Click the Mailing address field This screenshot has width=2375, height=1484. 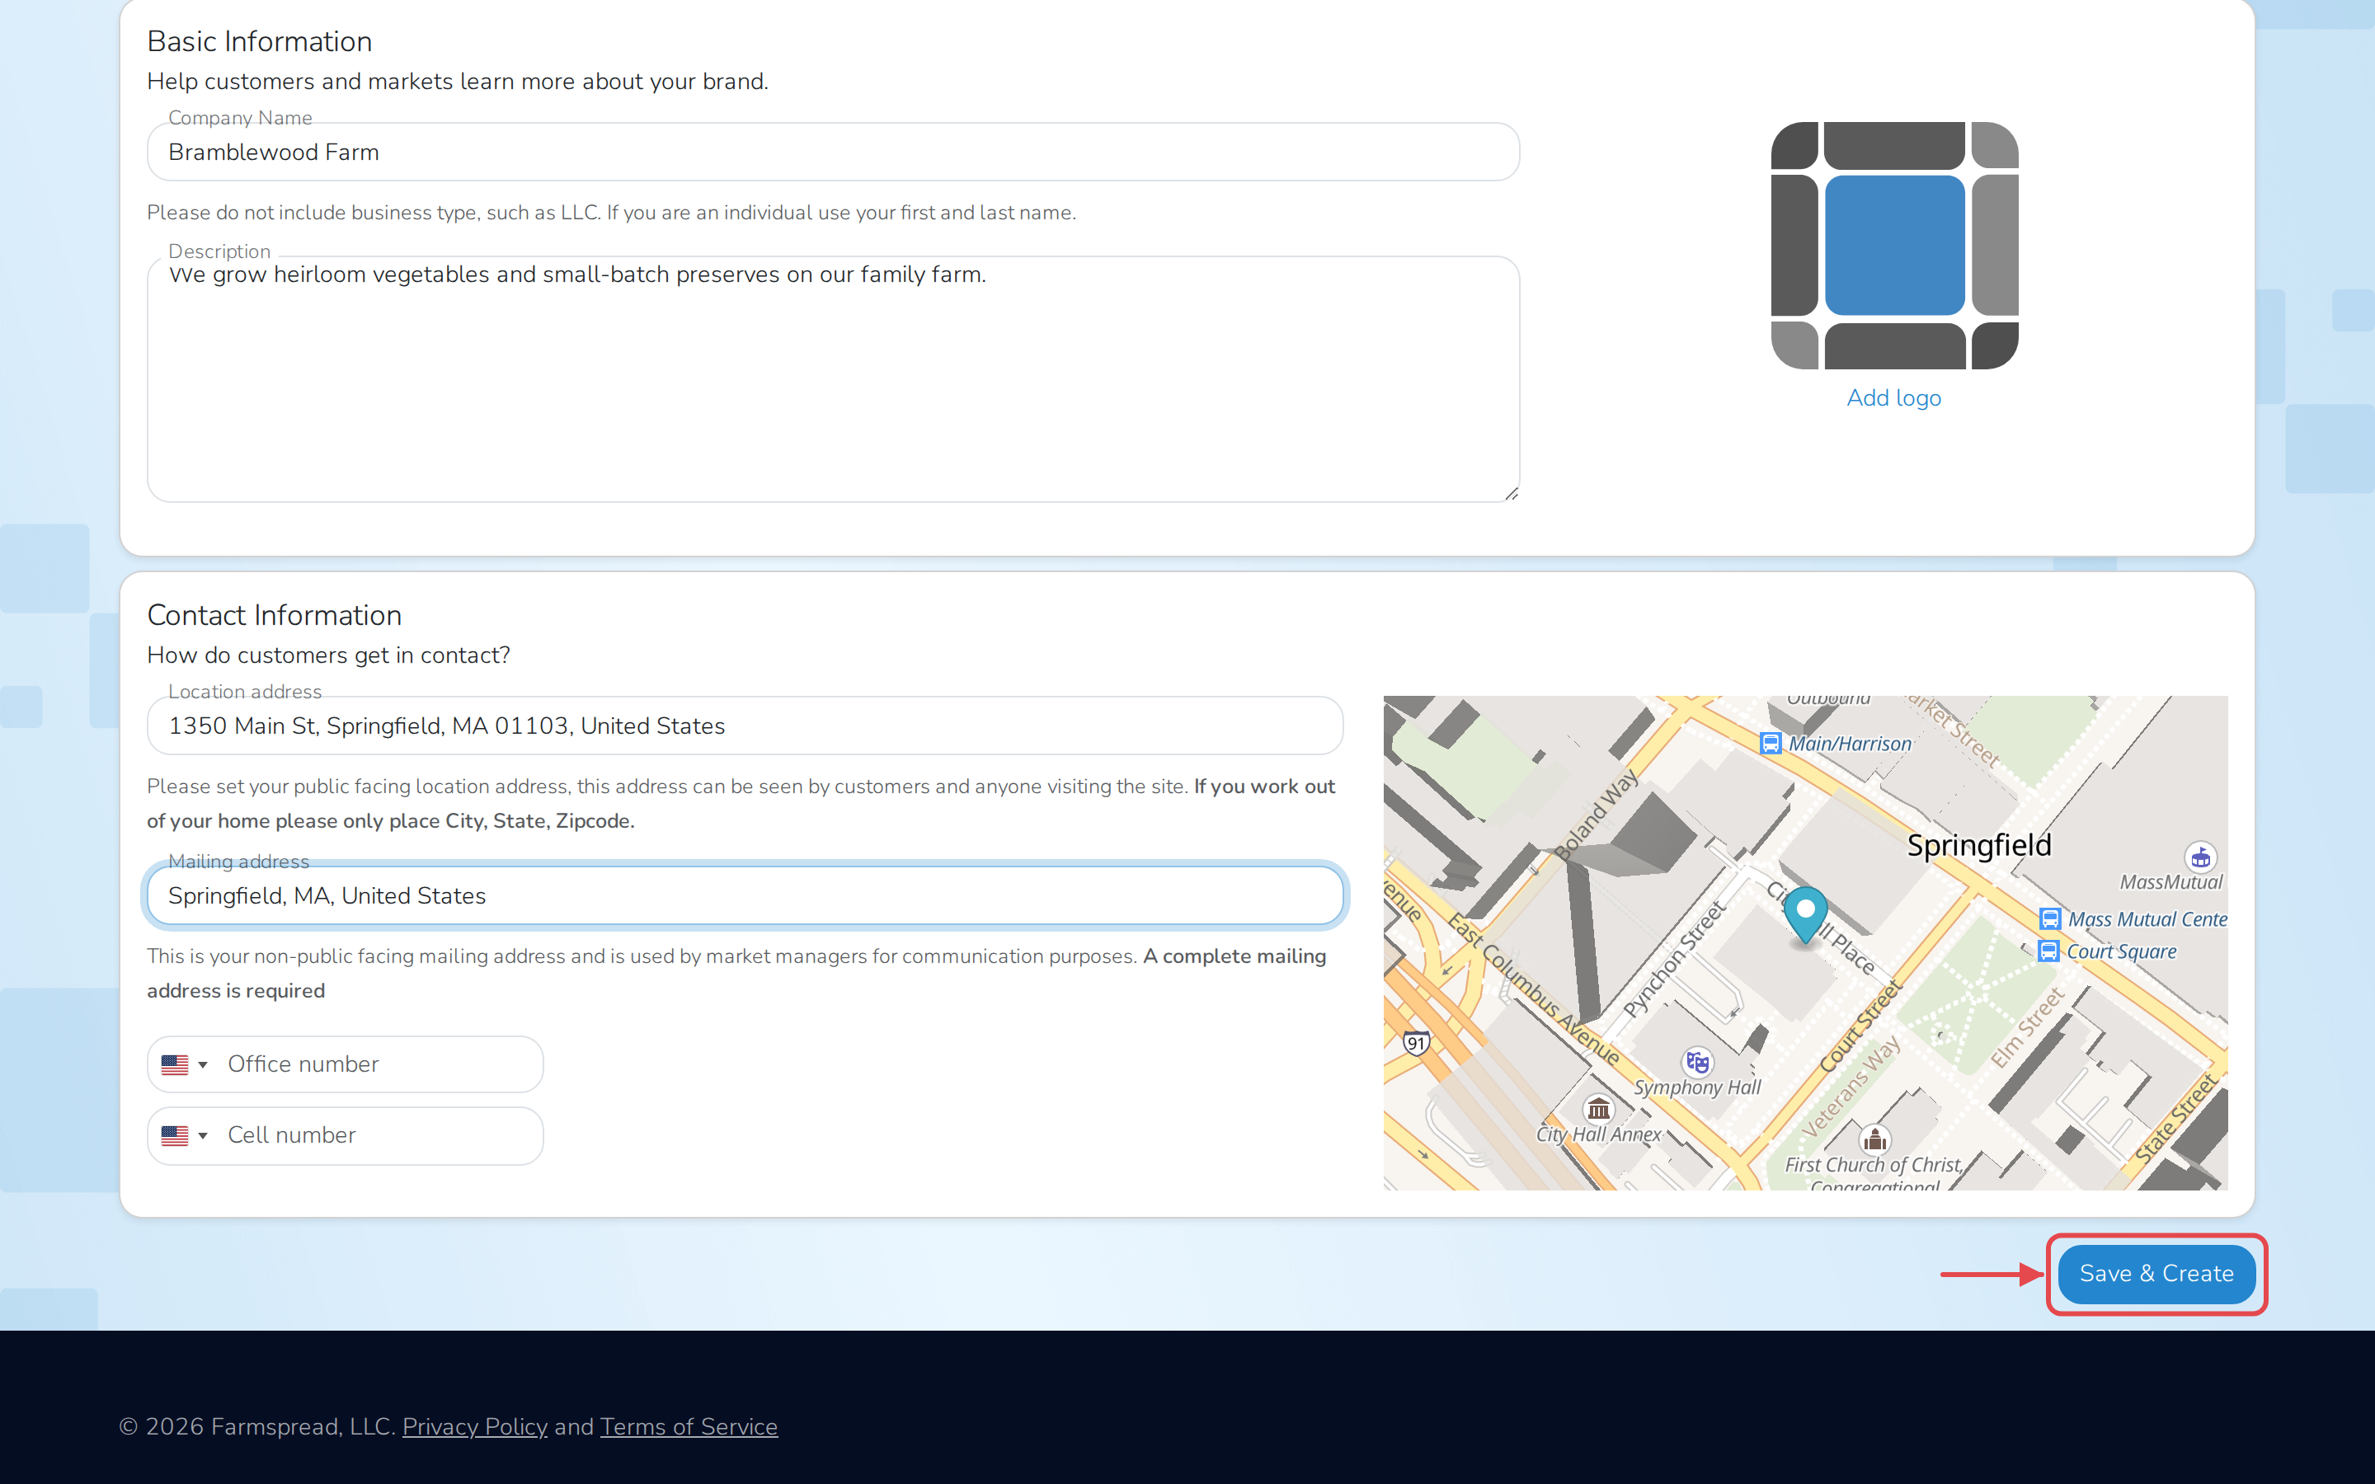(x=745, y=895)
